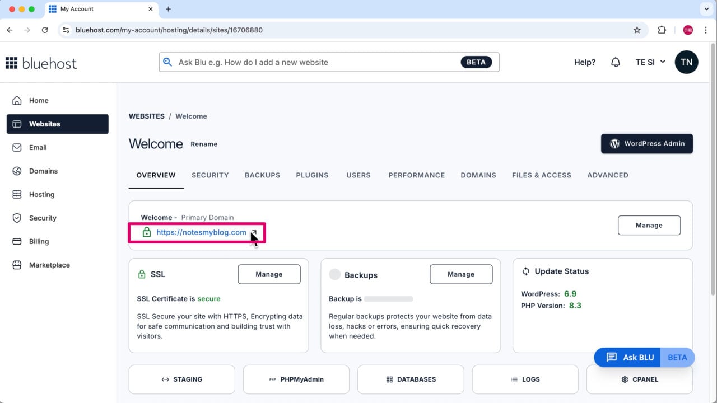Click the tab search chevron in the browser
This screenshot has height=403, width=717.
point(706,9)
